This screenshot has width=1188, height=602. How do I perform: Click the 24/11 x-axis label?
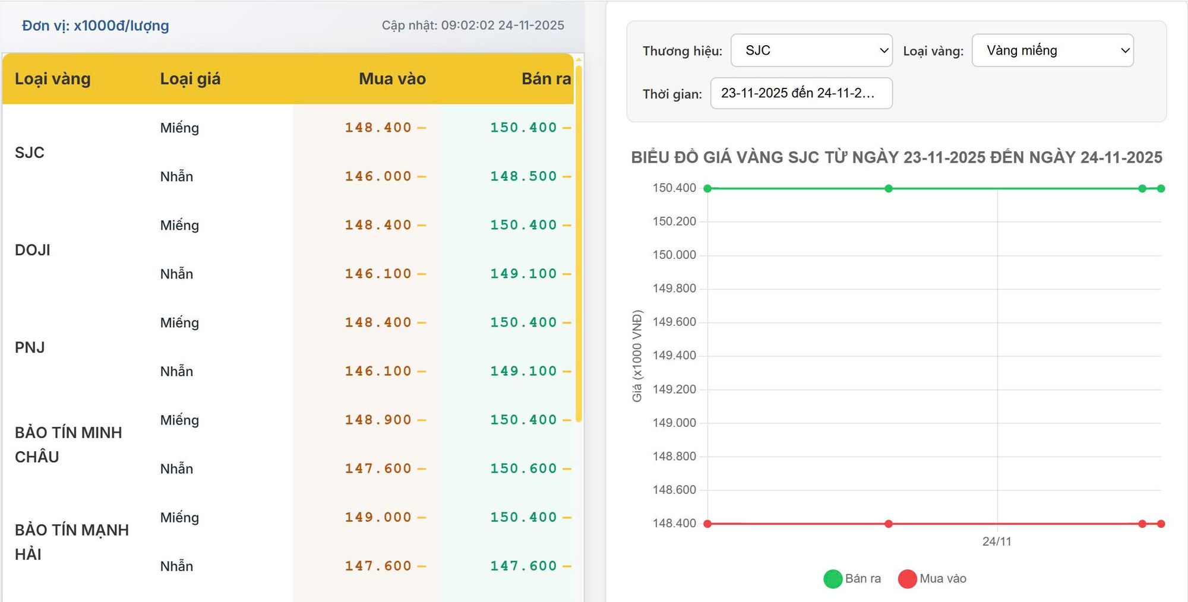[x=997, y=541]
